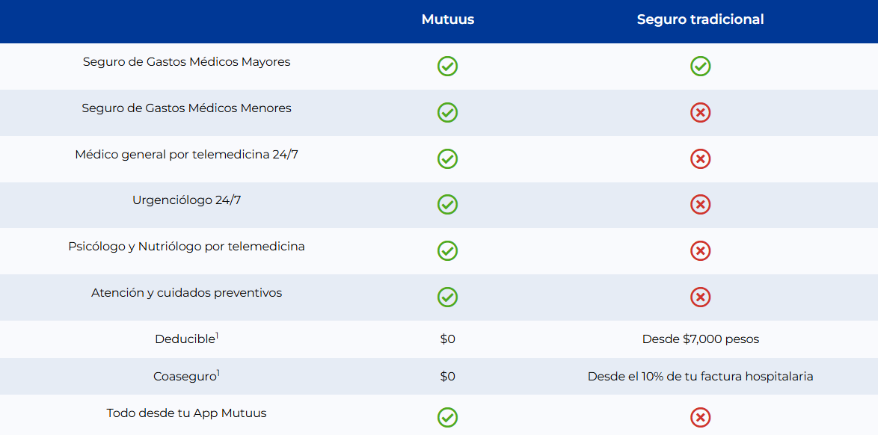Click red X for Gastos Médicos Menores
878x435 pixels.
(x=700, y=112)
